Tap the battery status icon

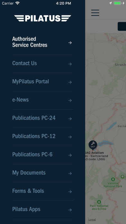(x=117, y=3)
